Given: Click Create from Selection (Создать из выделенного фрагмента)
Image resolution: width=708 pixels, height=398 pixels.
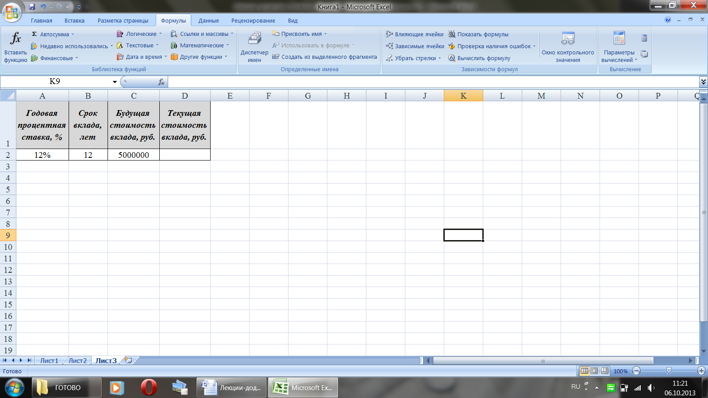Looking at the screenshot, I should [324, 57].
